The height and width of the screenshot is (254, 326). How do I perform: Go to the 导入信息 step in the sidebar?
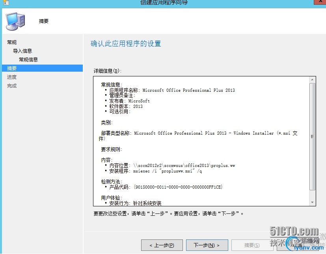pyautogui.click(x=22, y=51)
